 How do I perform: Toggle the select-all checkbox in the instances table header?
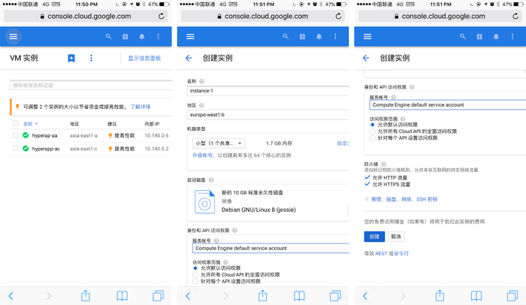[x=16, y=123]
